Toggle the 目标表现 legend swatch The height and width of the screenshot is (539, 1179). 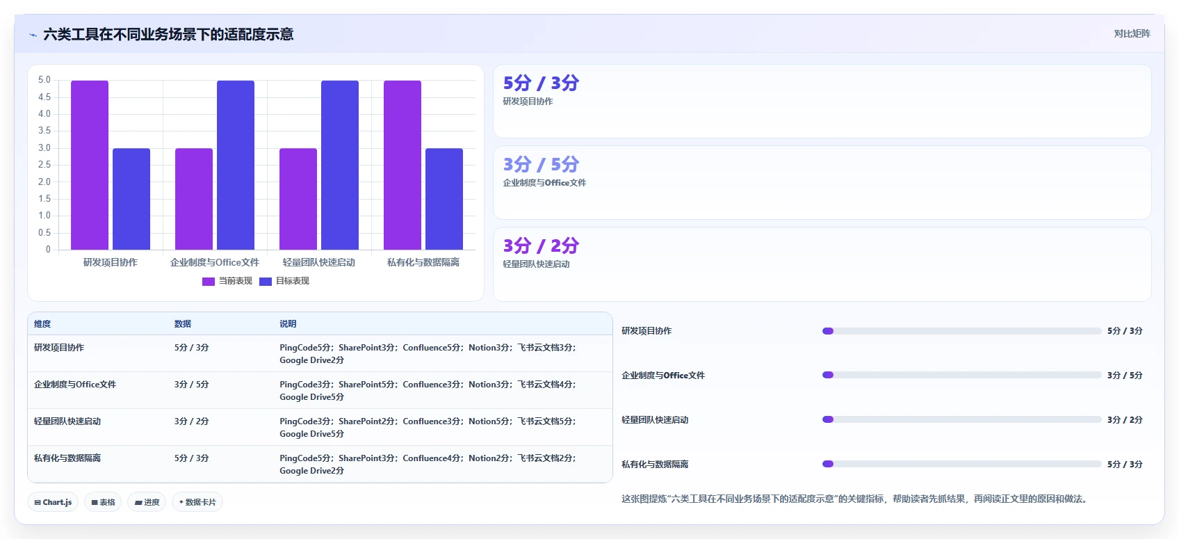(266, 282)
